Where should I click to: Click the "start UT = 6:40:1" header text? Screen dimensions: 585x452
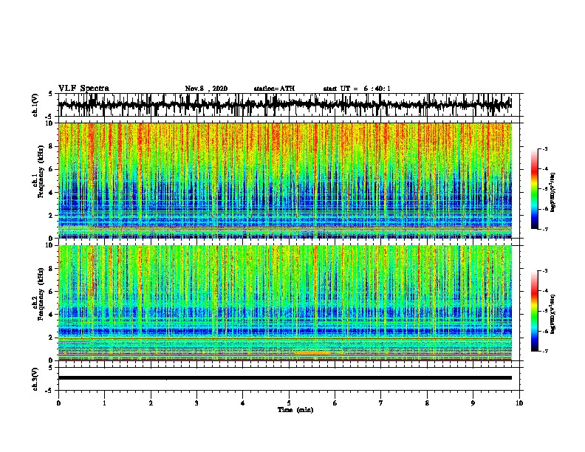(357, 89)
